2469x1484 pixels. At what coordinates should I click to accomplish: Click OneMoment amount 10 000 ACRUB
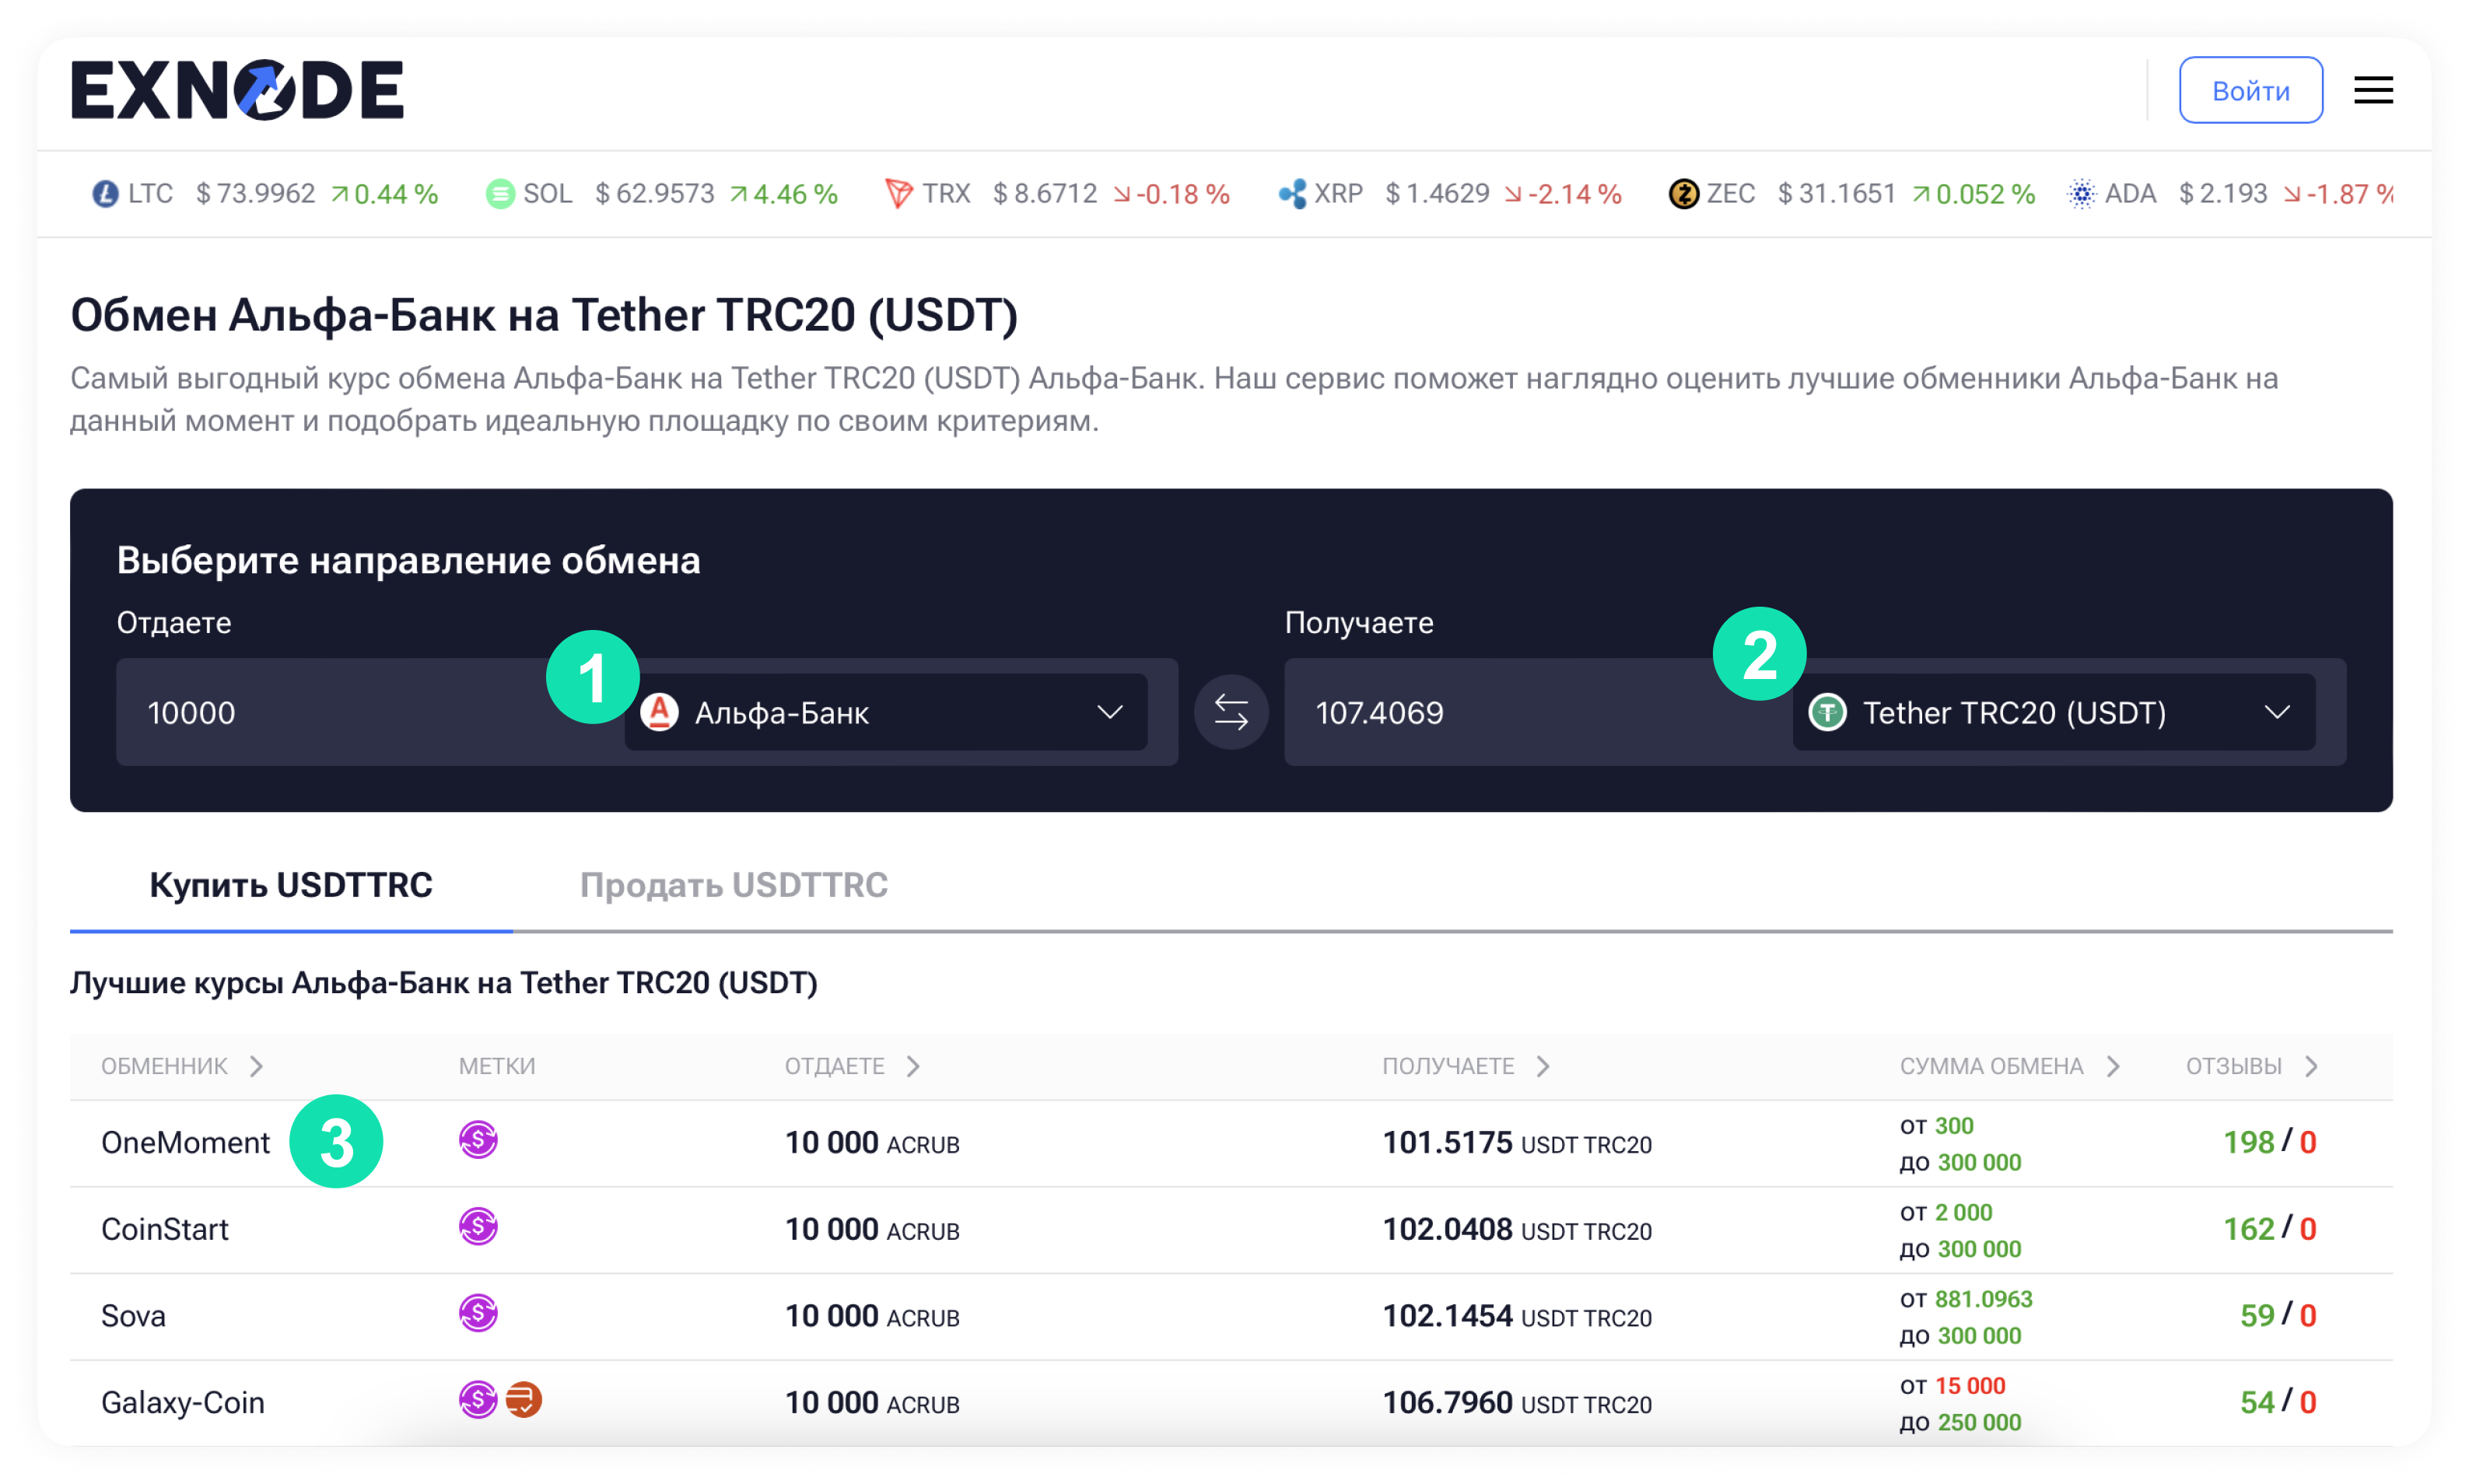(872, 1142)
